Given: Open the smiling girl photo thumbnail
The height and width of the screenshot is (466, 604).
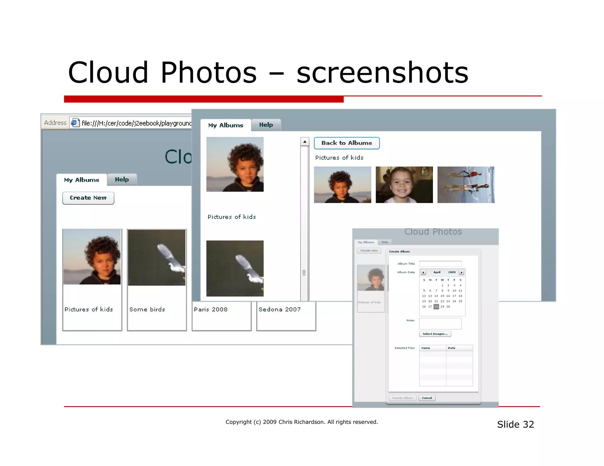Looking at the screenshot, I should pos(404,185).
